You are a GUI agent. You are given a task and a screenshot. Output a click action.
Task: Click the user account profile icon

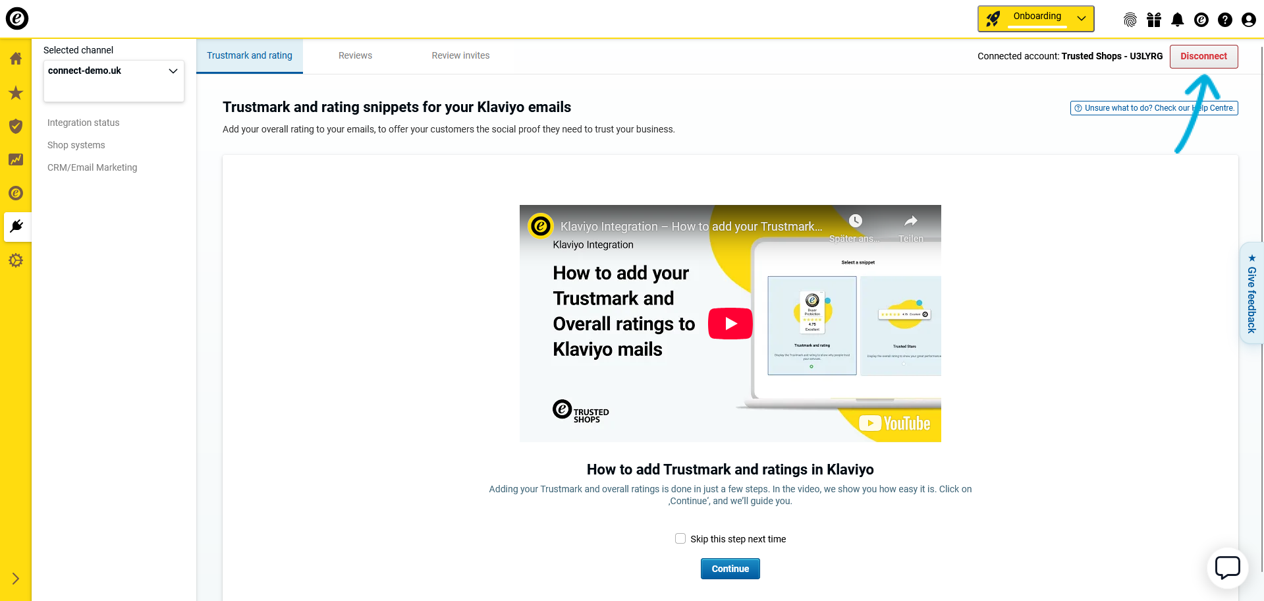1248,20
